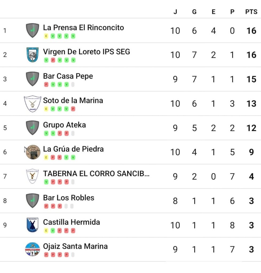Open Virgen De Loreto IPS SEG crest

pyautogui.click(x=32, y=55)
